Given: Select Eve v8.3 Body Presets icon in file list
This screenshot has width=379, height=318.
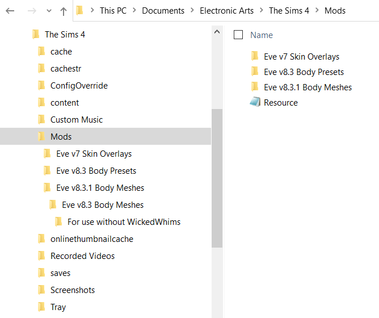Looking at the screenshot, I should click(x=255, y=72).
